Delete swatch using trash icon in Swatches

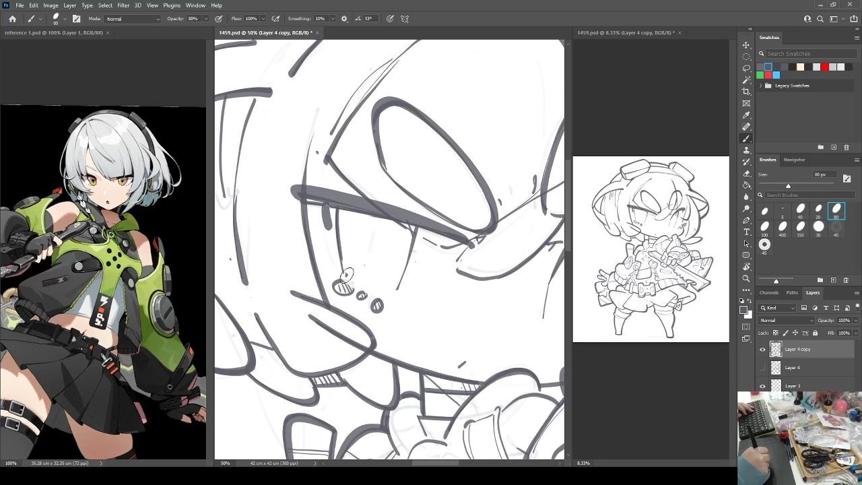pyautogui.click(x=847, y=147)
